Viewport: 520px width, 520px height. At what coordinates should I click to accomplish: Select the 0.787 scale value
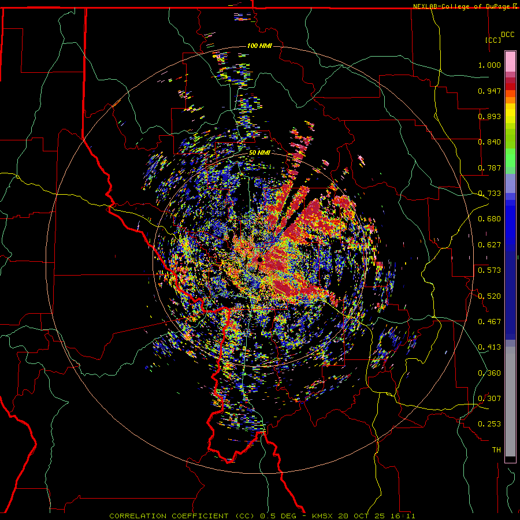pyautogui.click(x=489, y=168)
